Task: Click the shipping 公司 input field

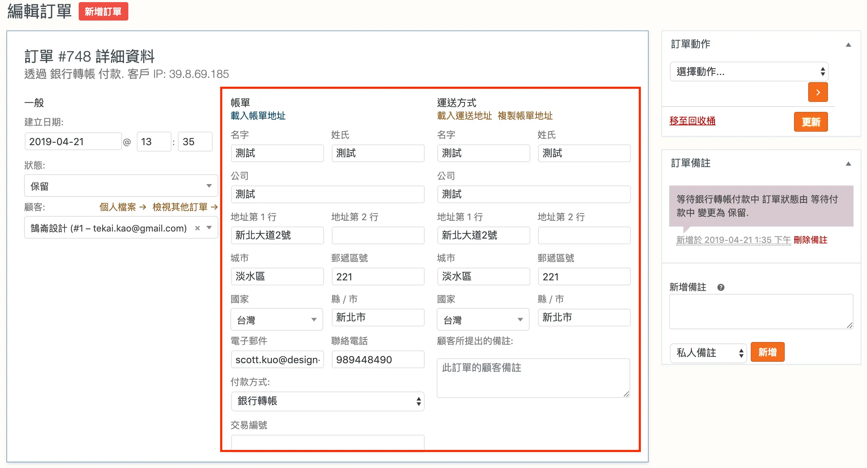Action: (x=534, y=194)
